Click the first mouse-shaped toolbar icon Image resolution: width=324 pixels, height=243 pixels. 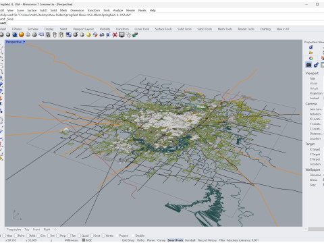coord(55,34)
